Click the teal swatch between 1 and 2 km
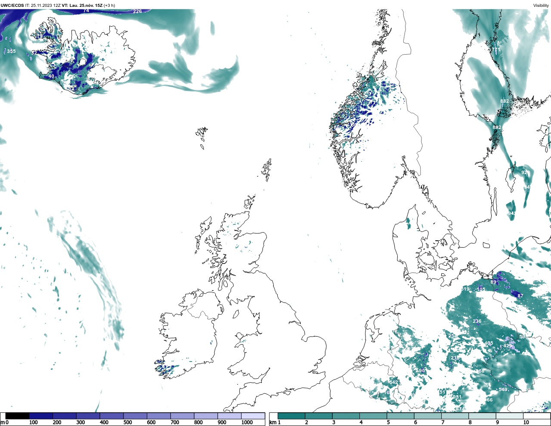Screen dimensions: 551x426 point(291,416)
